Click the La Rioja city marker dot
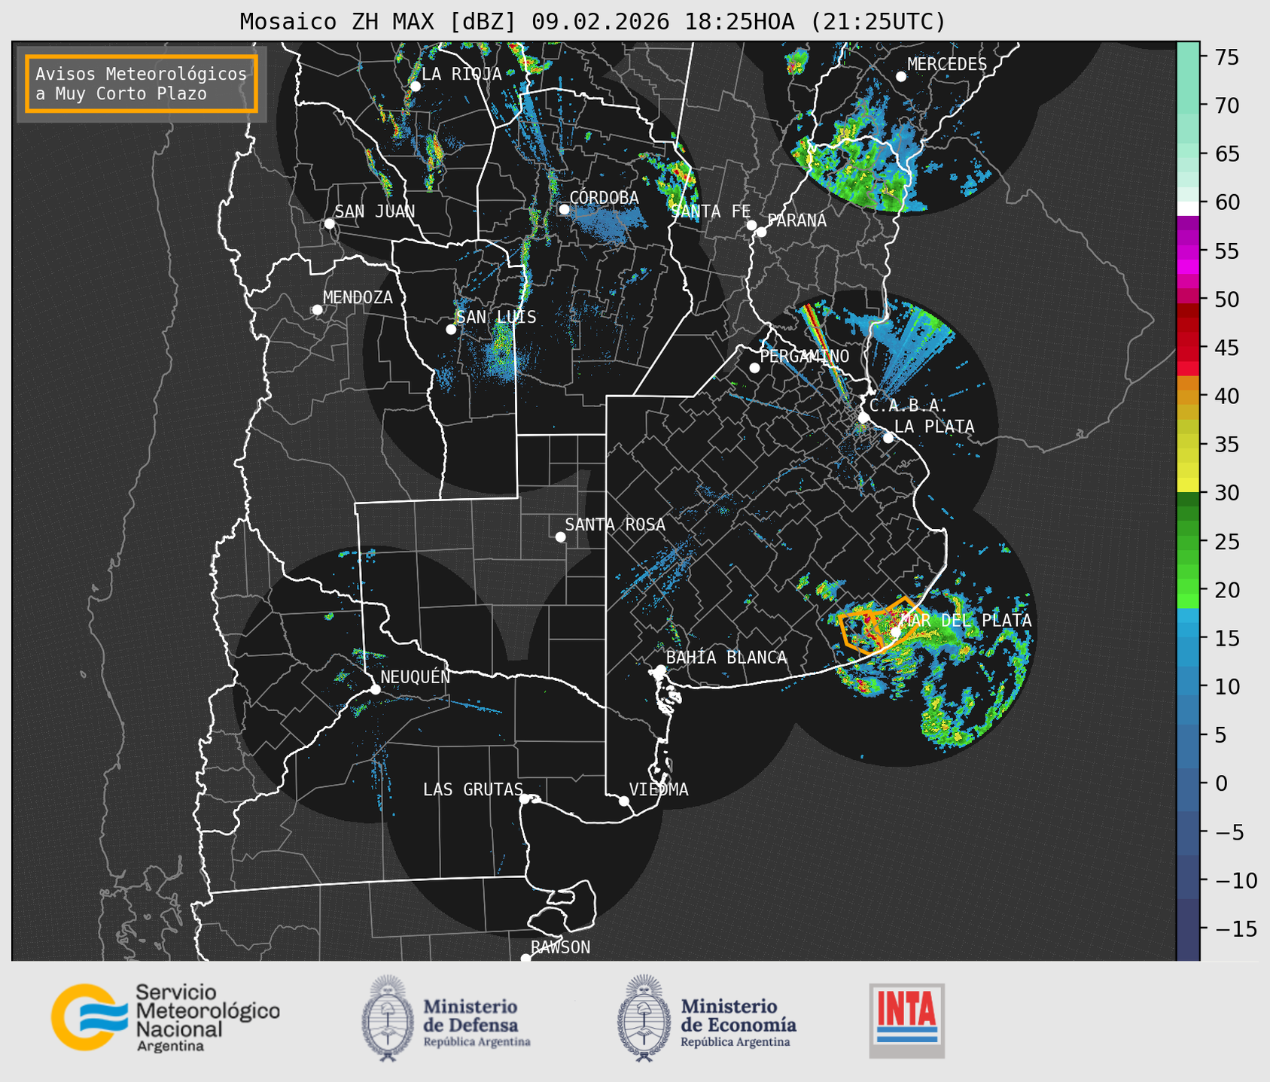The image size is (1270, 1082). click(x=415, y=87)
